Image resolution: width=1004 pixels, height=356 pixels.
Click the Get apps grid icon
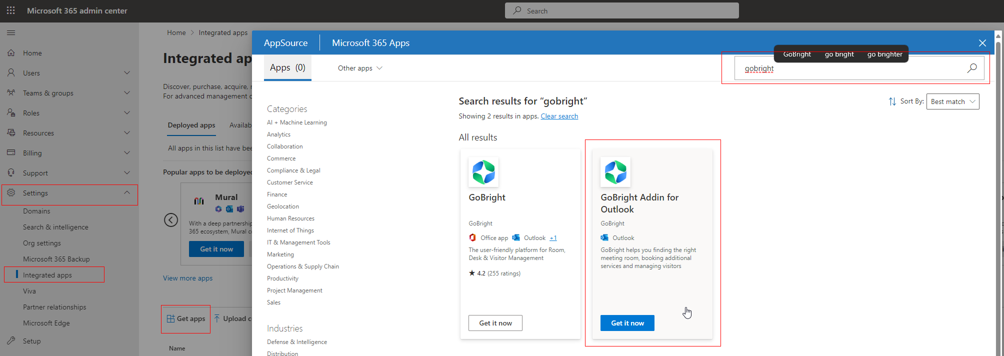[170, 318]
